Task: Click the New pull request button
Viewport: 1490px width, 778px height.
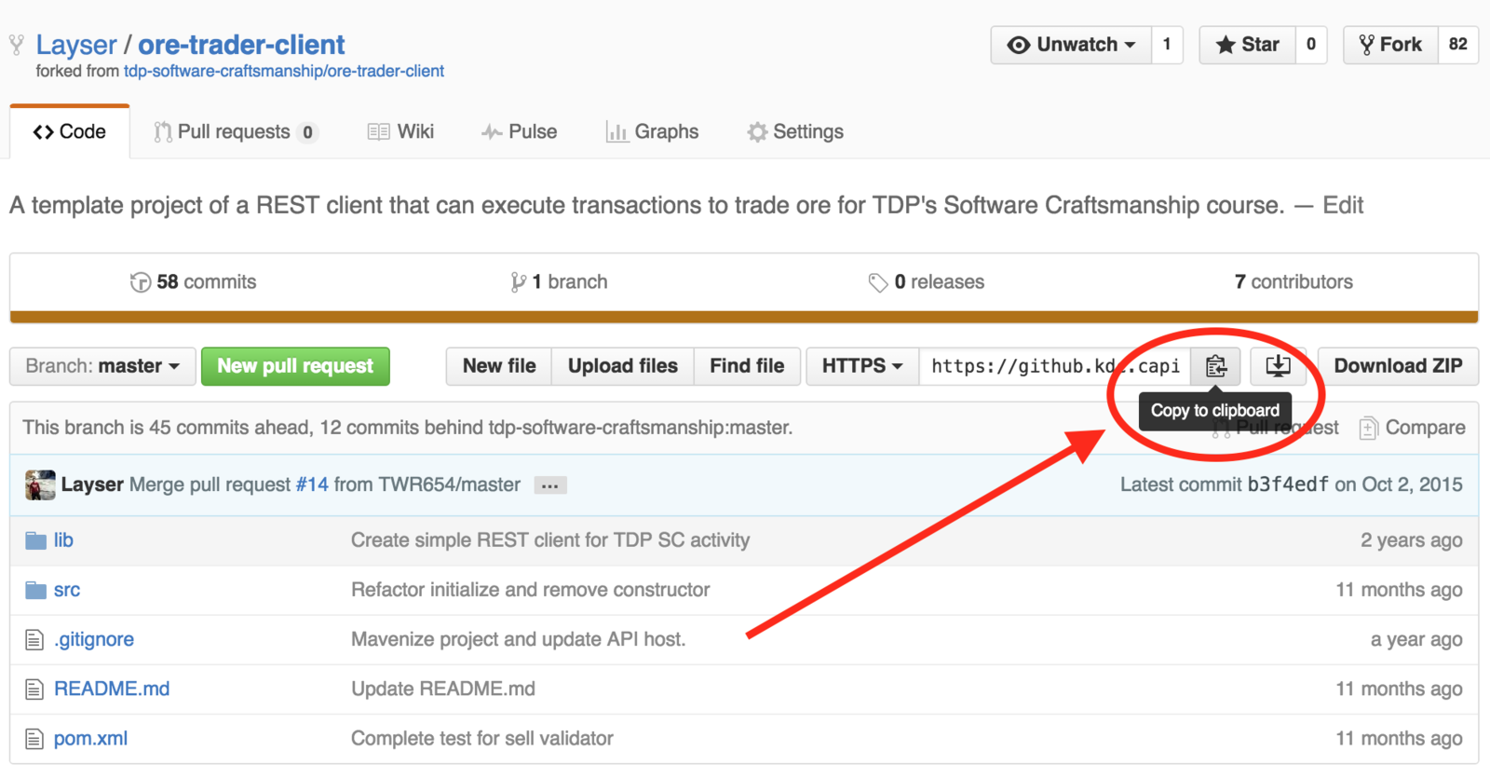Action: pyautogui.click(x=295, y=366)
